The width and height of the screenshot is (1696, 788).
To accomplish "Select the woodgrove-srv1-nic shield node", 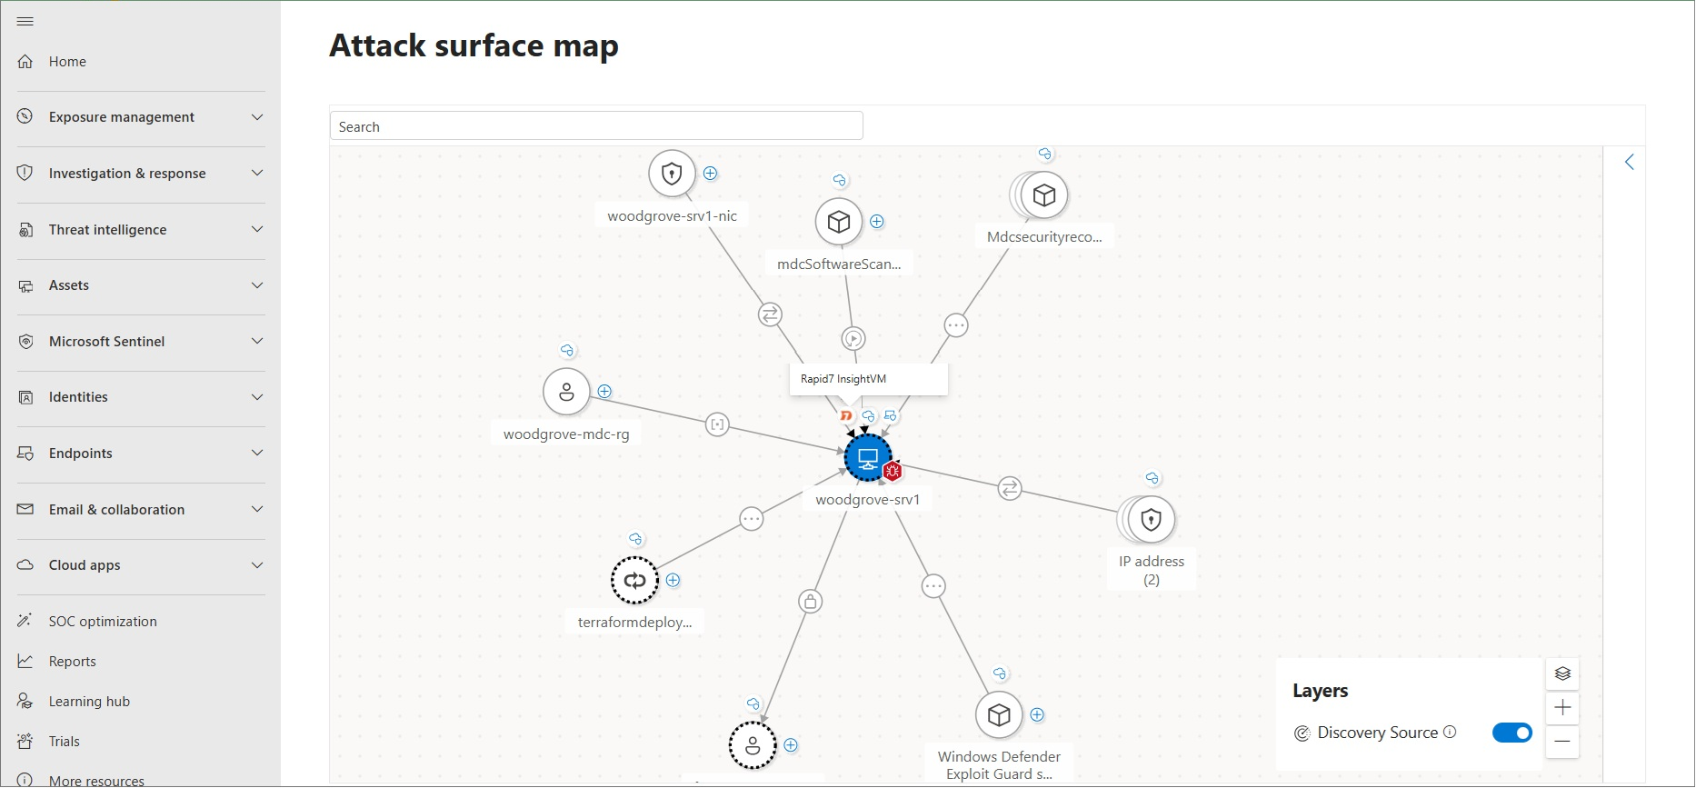I will pyautogui.click(x=672, y=174).
